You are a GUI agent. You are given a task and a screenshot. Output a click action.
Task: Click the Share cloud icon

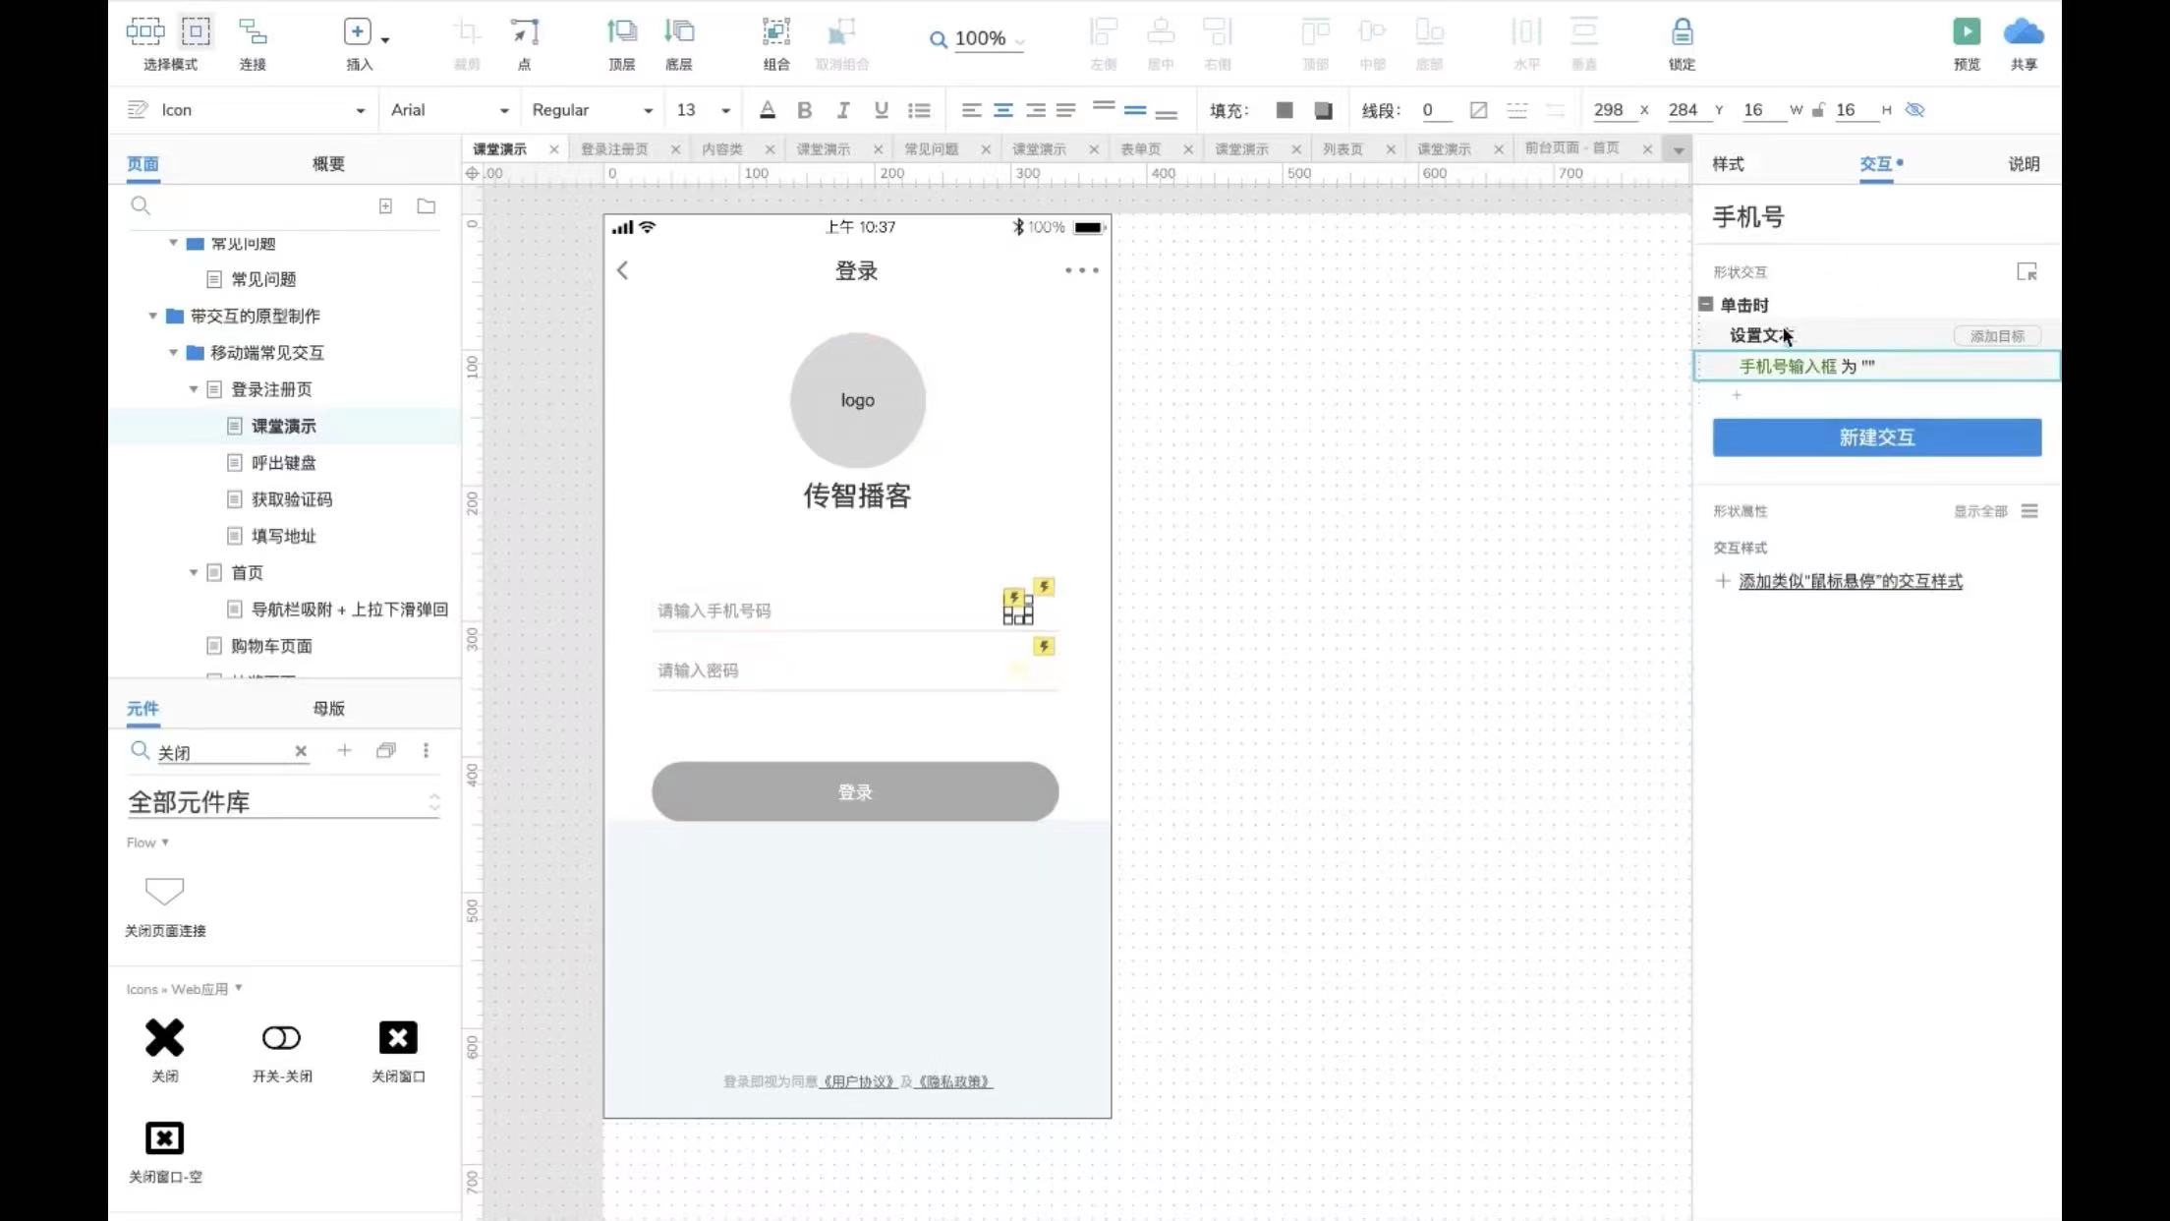coord(2023,32)
